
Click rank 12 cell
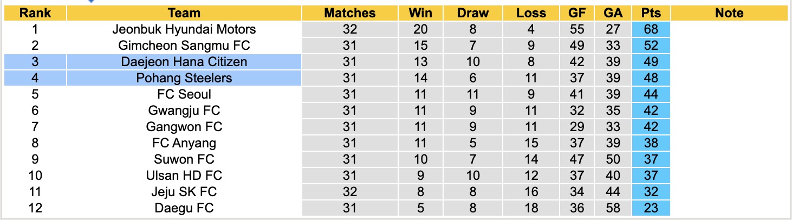click(35, 208)
